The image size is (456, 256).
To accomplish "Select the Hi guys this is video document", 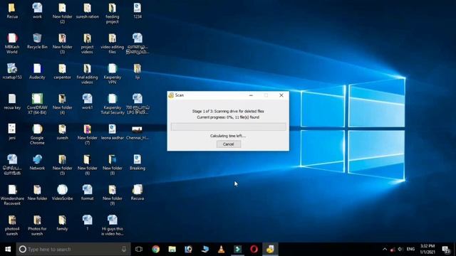I will tap(113, 225).
